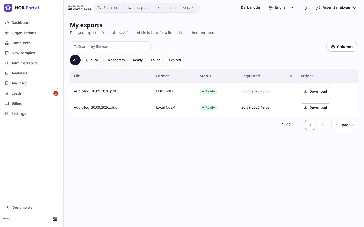Go to the Billing section

[x=32, y=103]
